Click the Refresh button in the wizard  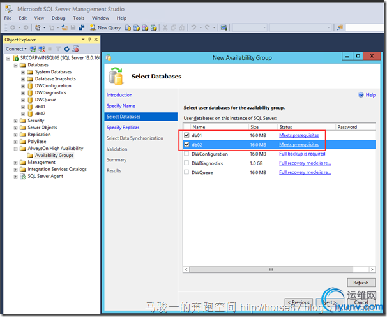pos(361,283)
